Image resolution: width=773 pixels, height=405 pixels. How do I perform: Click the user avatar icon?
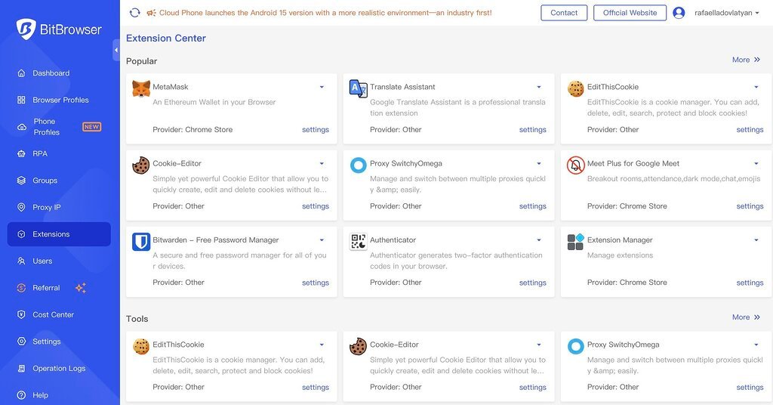679,13
